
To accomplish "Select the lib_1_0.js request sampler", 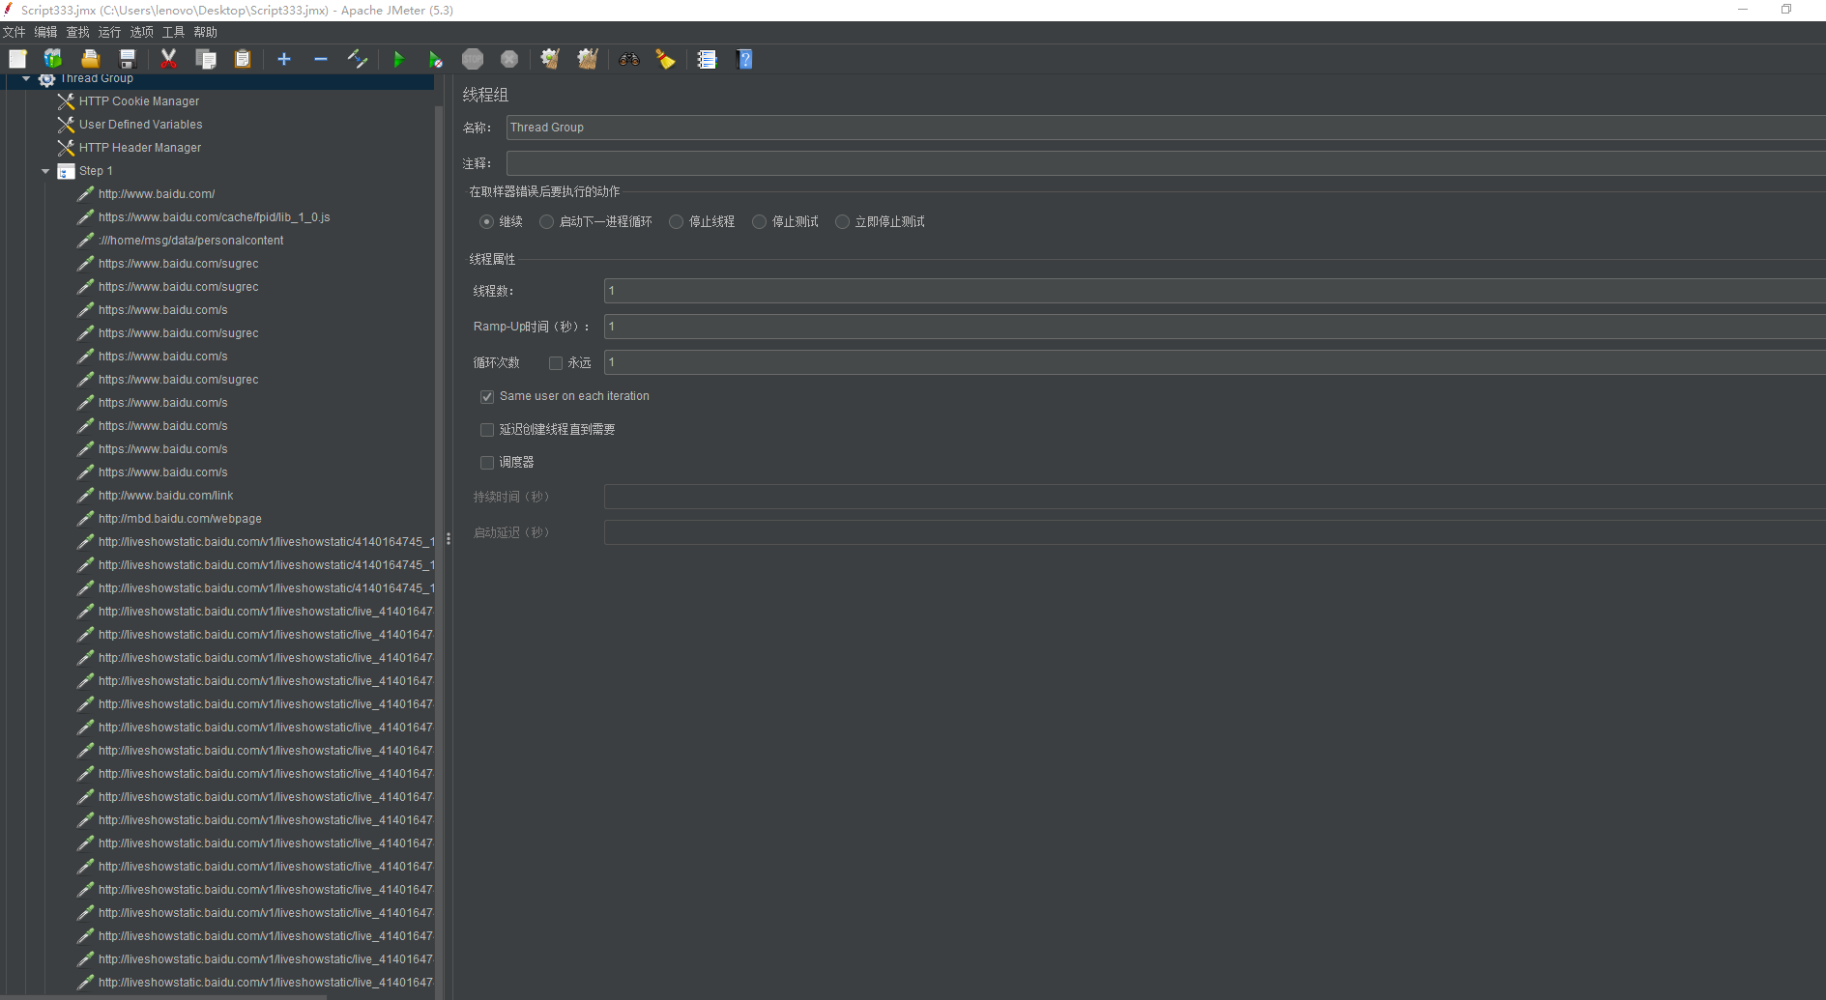I will click(x=214, y=217).
